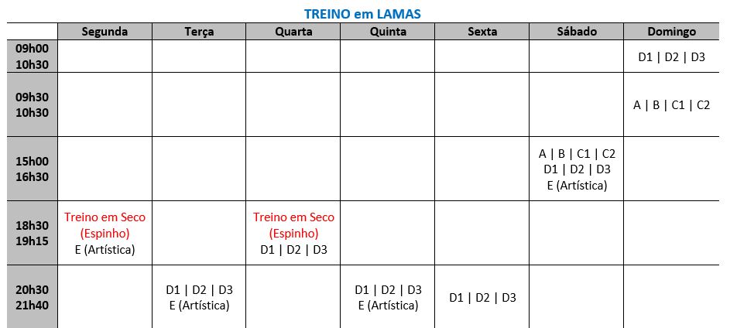Click the Sexta column header
737x328 pixels.
pyautogui.click(x=482, y=32)
